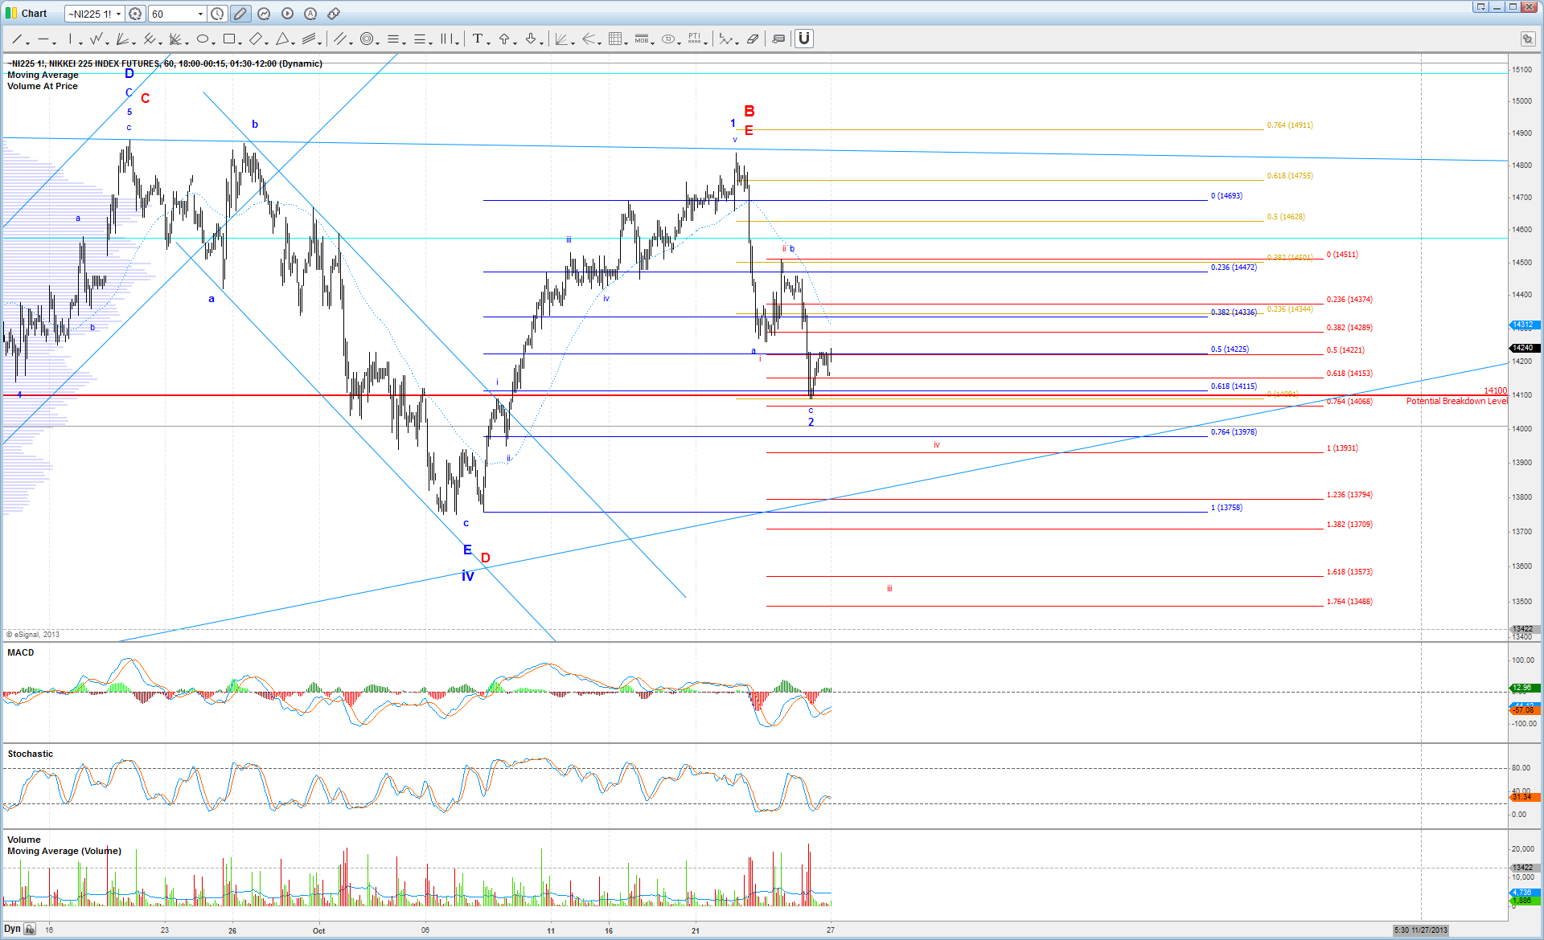Select the up arrow marker tool
The height and width of the screenshot is (940, 1544).
point(504,39)
